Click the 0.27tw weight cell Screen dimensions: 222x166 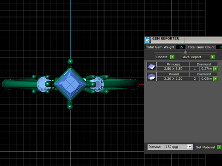(206, 69)
